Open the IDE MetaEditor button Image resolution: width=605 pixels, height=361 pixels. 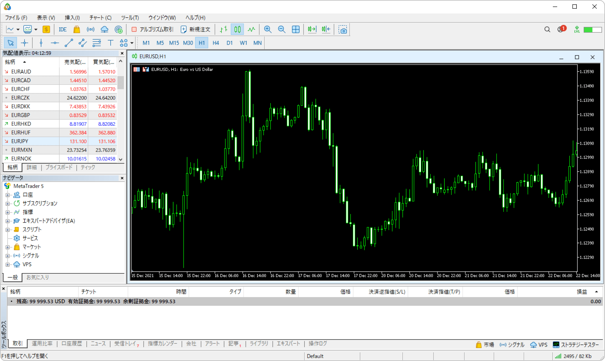coord(63,29)
